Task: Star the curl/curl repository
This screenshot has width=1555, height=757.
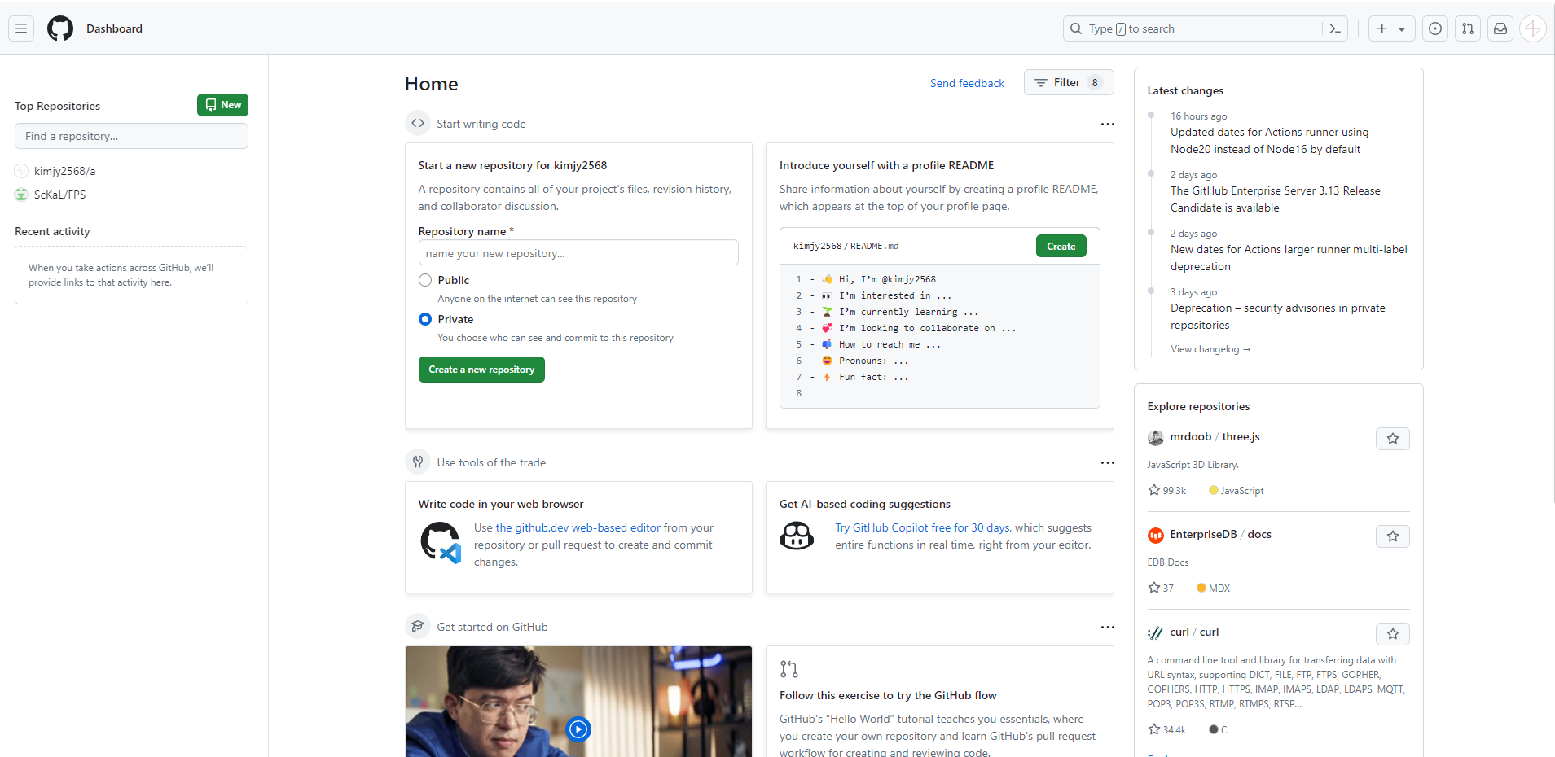Action: pyautogui.click(x=1392, y=633)
